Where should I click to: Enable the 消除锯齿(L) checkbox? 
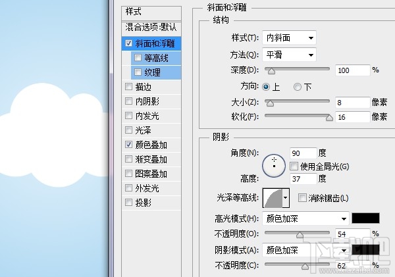[302, 197]
